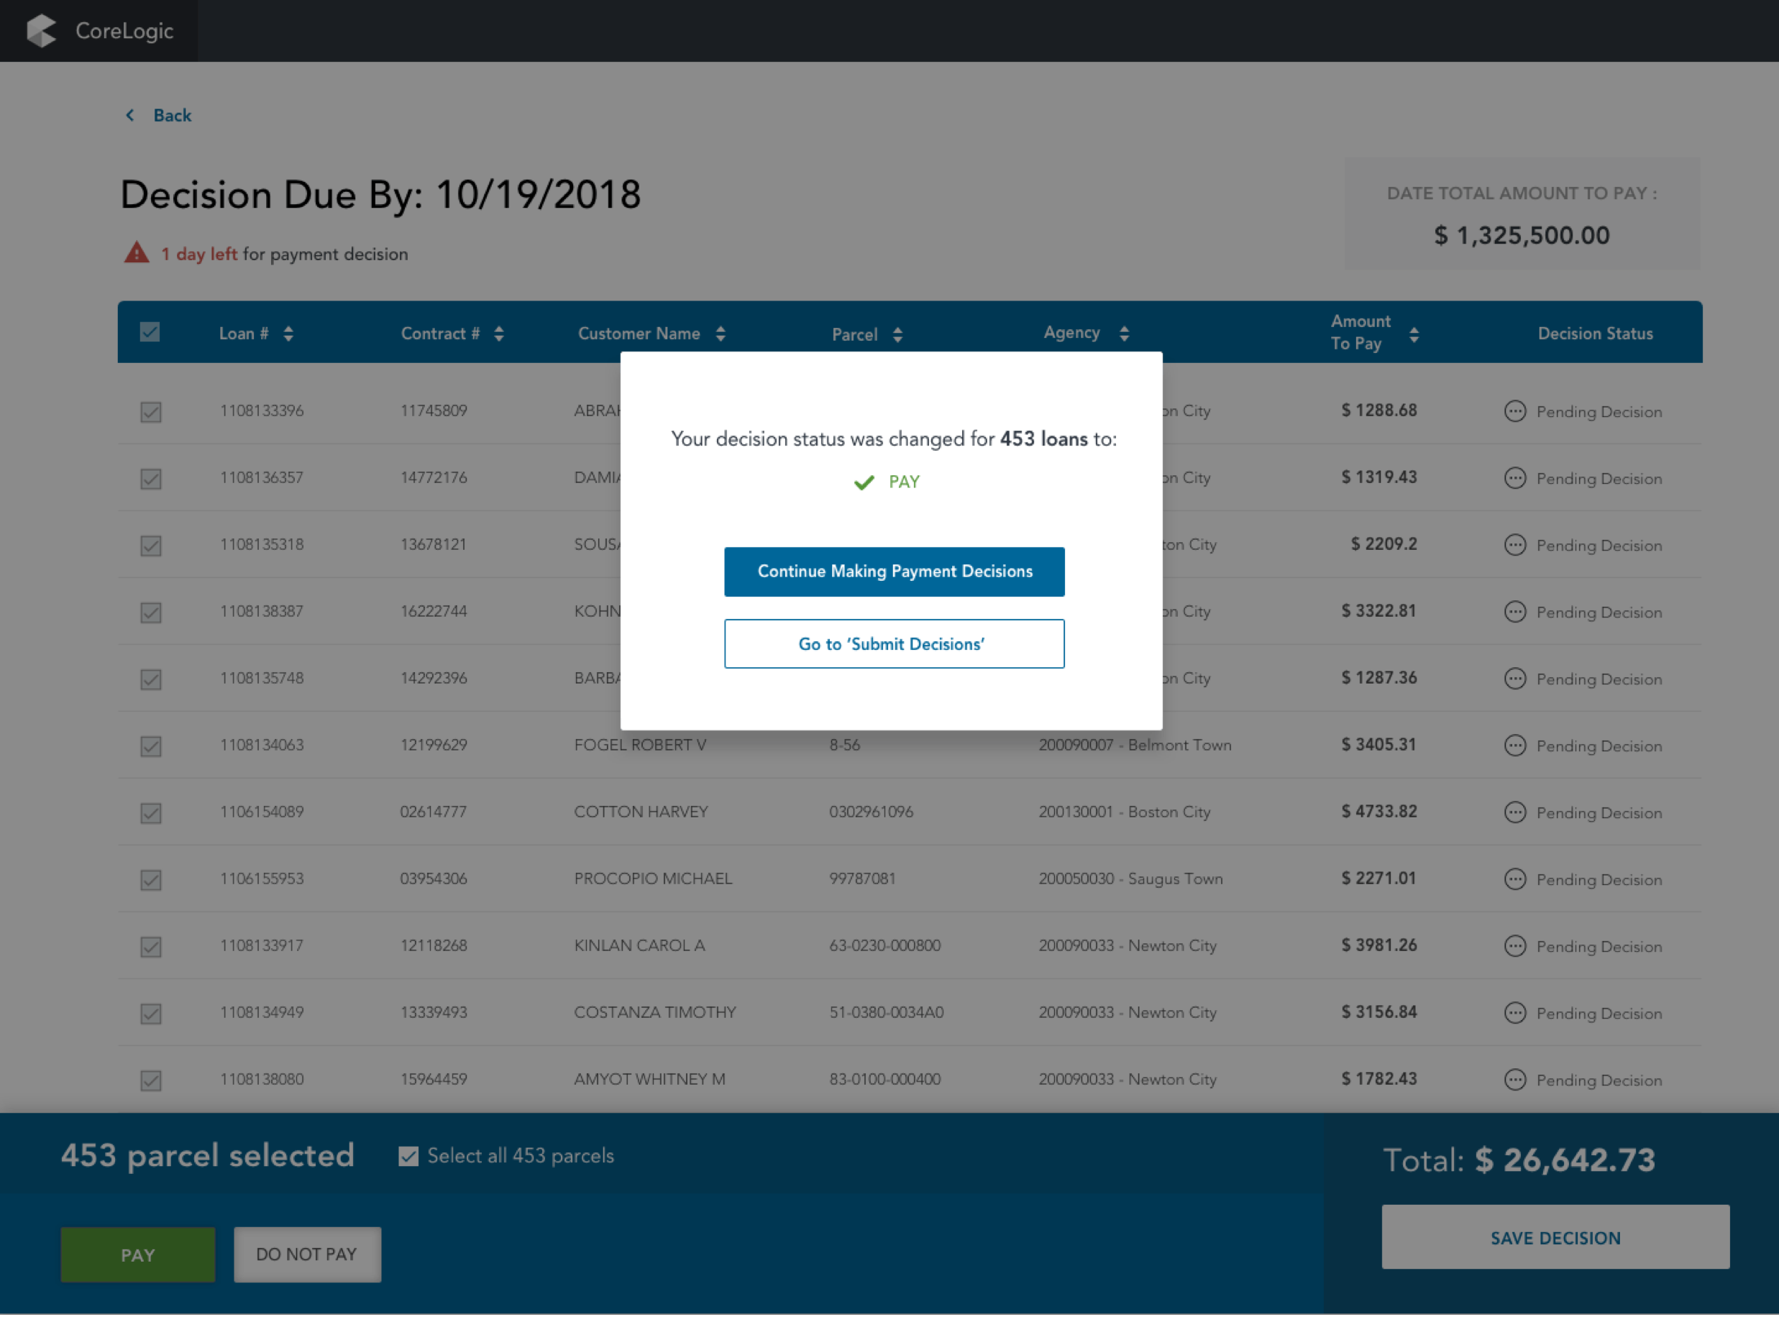Click the green PAY button at bottom
The image size is (1779, 1317).
point(138,1255)
